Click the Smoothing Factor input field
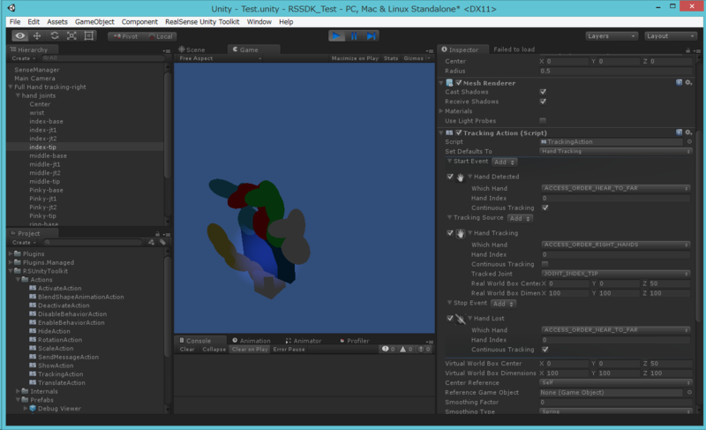This screenshot has width=706, height=430. point(615,403)
